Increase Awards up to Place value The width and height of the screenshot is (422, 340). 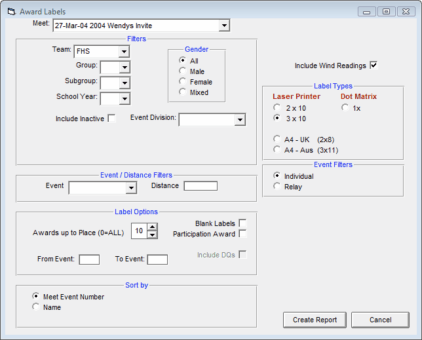coord(153,227)
